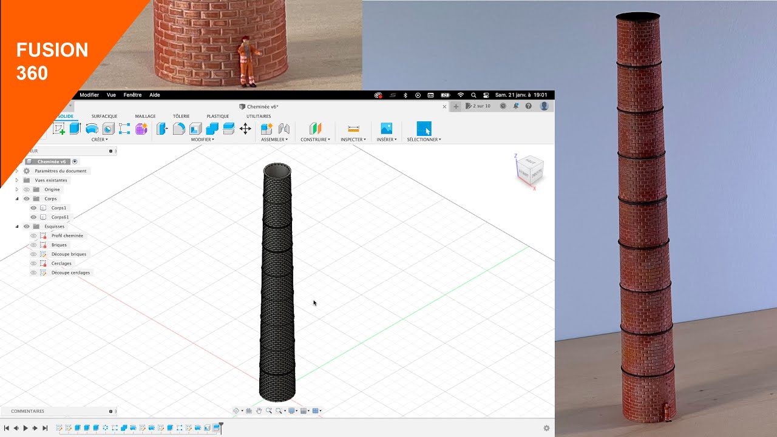Open timeline settings gear

click(x=546, y=428)
